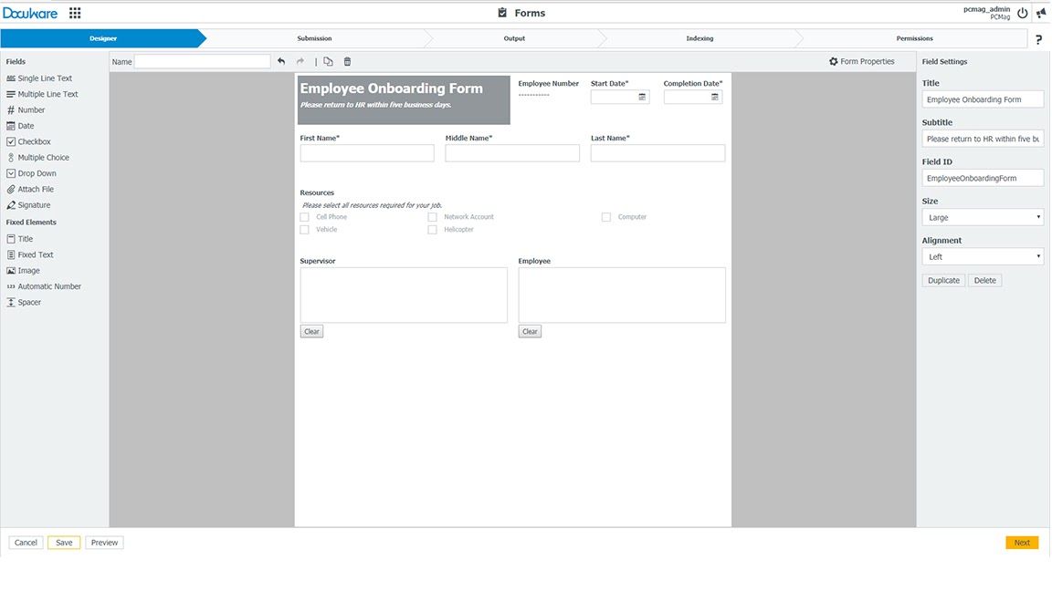Clear the Employee signature
This screenshot has width=1052, height=591.
(x=530, y=332)
